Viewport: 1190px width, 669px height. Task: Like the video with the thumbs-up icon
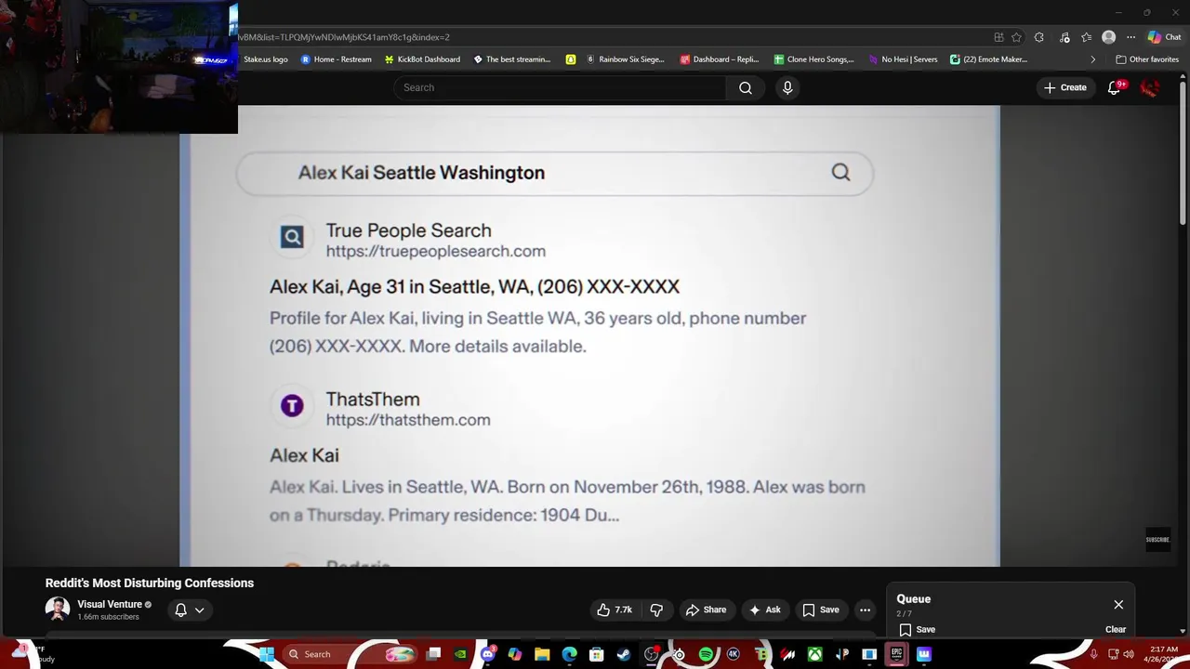[615, 610]
